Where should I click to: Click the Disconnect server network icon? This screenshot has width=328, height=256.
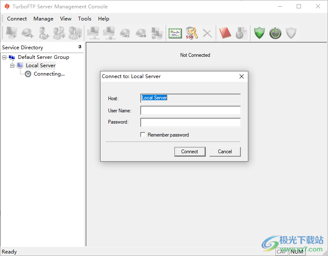coord(109,33)
